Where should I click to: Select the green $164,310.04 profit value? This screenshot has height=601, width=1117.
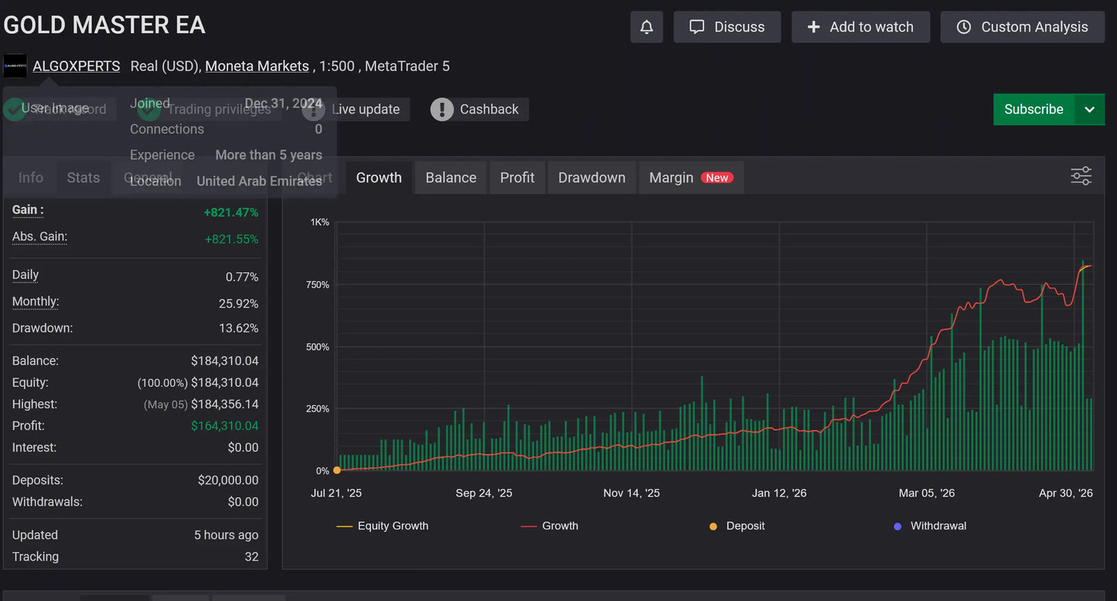225,425
